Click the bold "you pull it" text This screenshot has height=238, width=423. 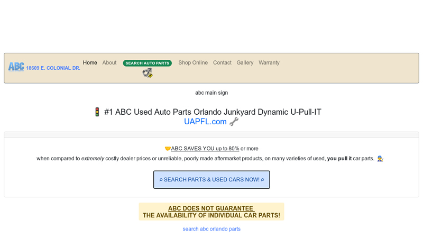point(339,159)
